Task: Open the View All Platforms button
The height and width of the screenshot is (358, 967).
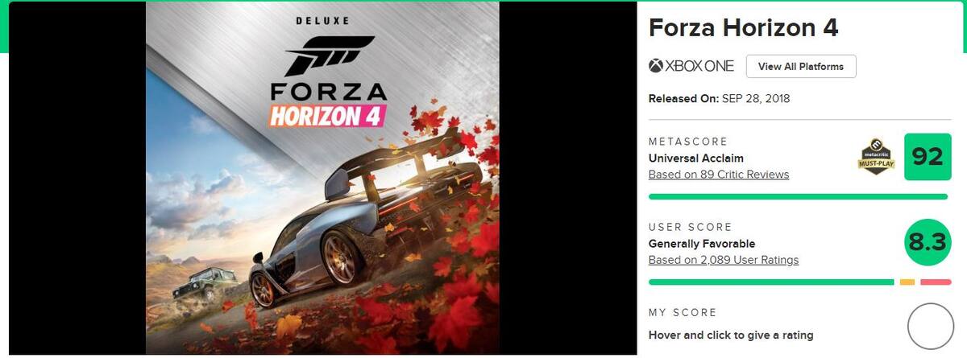Action: point(801,66)
